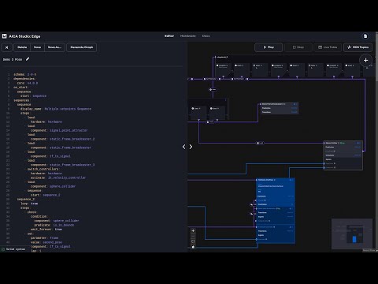Click the Generate Graph button

click(x=82, y=47)
